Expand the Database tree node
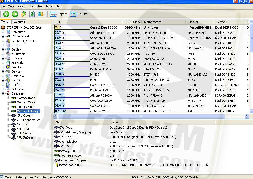The height and width of the screenshot is (179, 253). (x=3, y=89)
